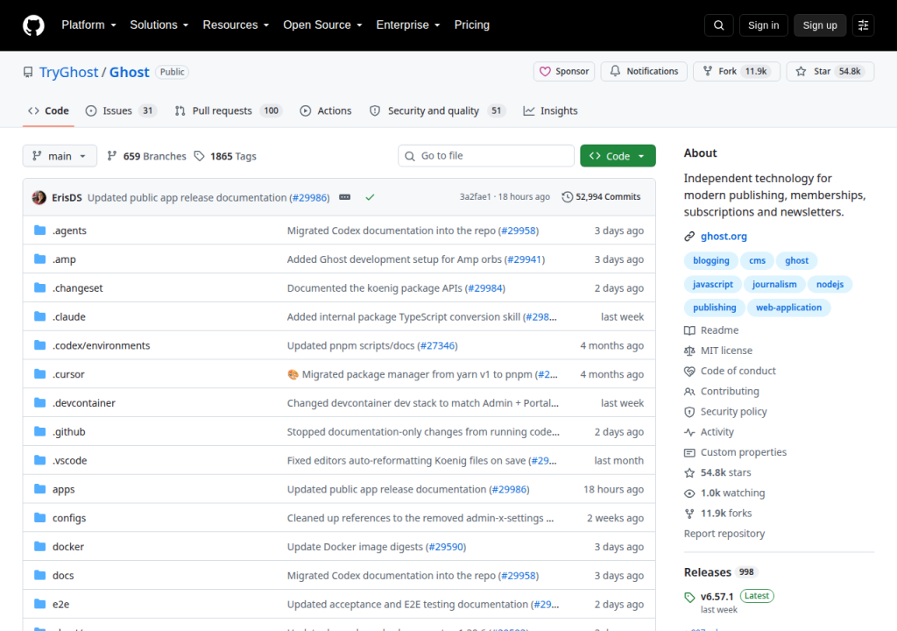Open the Insights tab
Screen dimensions: 897x631
click(550, 111)
